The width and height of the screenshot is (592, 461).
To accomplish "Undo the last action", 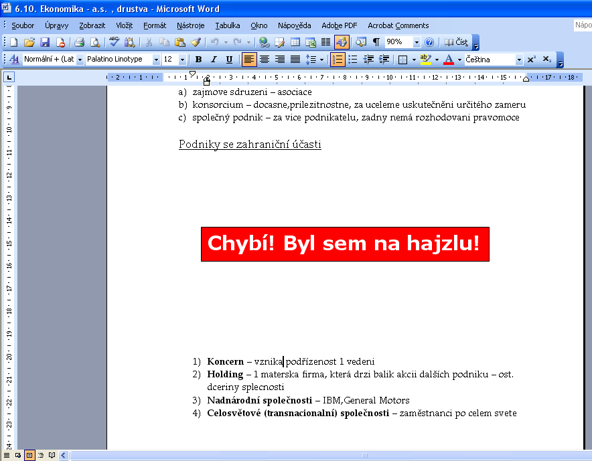I will 215,42.
